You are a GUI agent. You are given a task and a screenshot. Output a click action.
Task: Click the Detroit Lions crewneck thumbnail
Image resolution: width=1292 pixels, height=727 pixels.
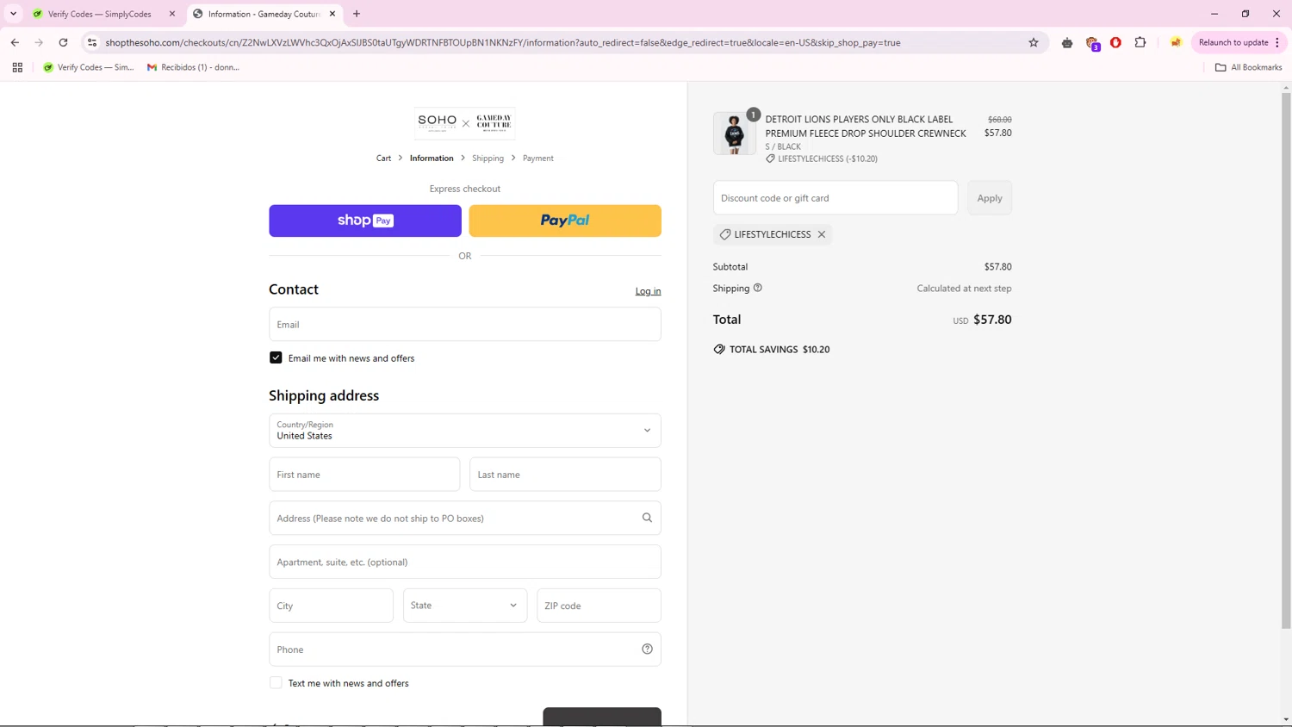735,134
